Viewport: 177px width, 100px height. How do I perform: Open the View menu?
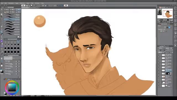pos(28,3)
